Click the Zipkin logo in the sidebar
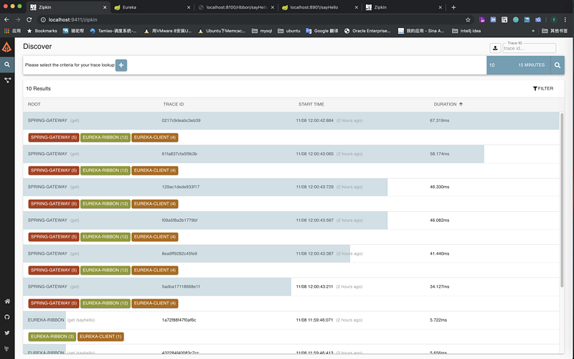574x359 pixels. click(7, 47)
